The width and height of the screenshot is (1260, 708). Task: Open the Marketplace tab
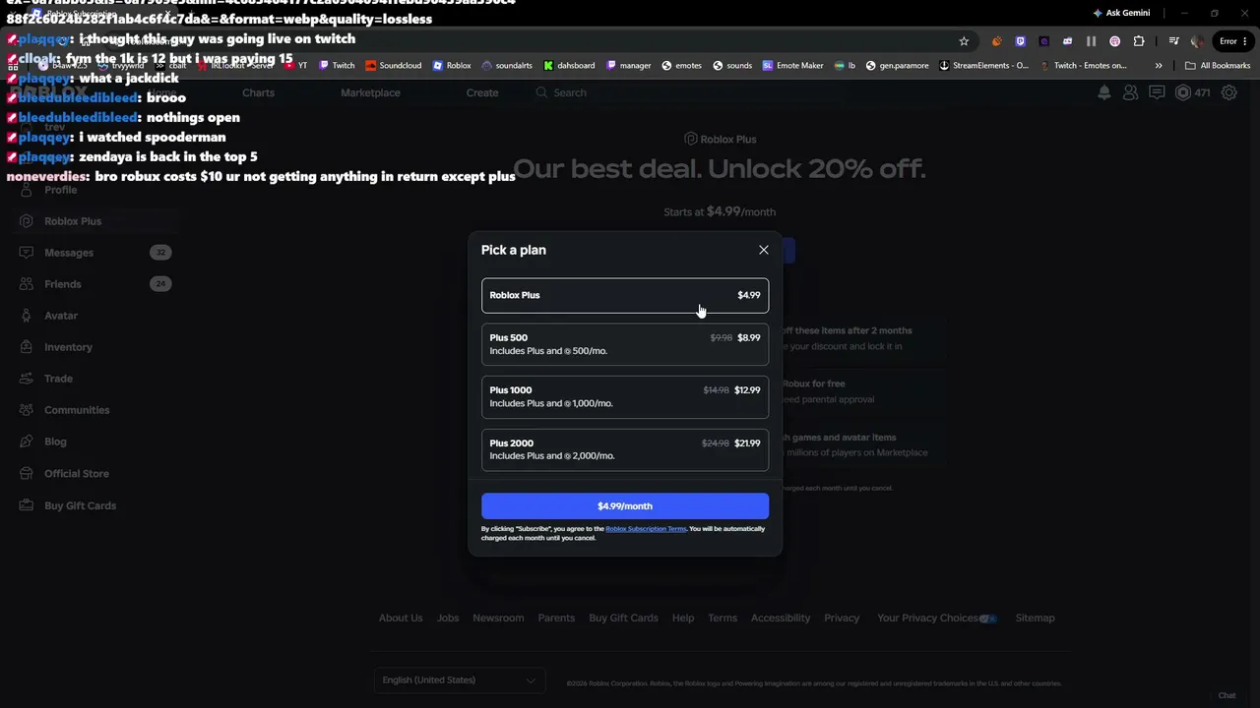pyautogui.click(x=370, y=92)
